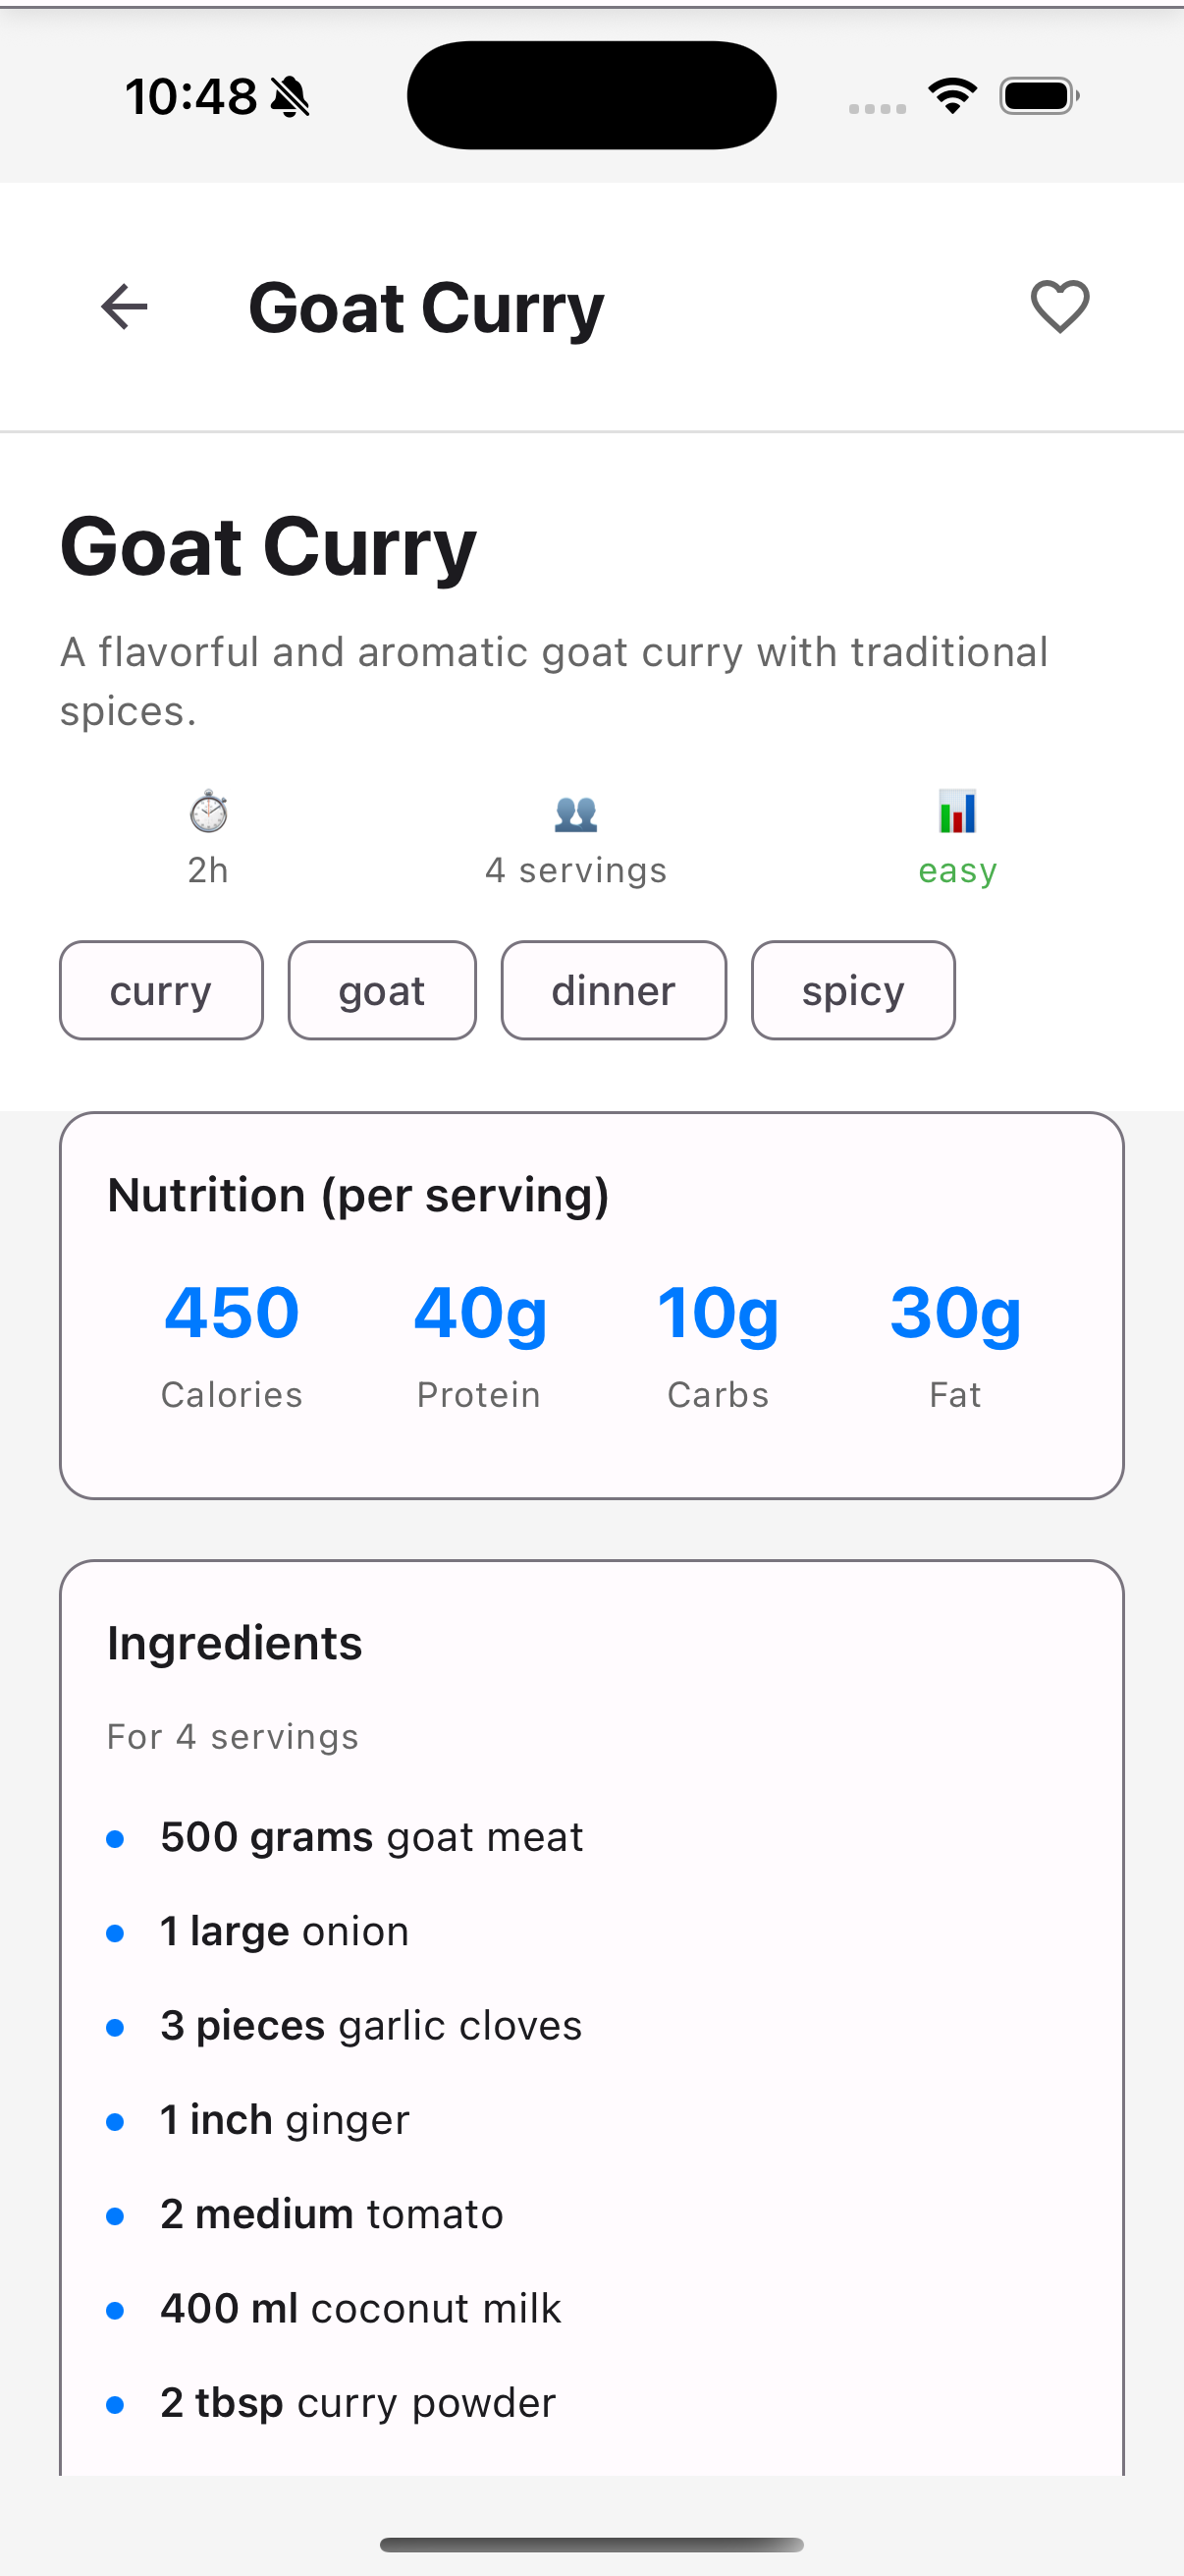Tap the 10g Carbs value
Screen dimensions: 1184x2576
(x=718, y=1314)
